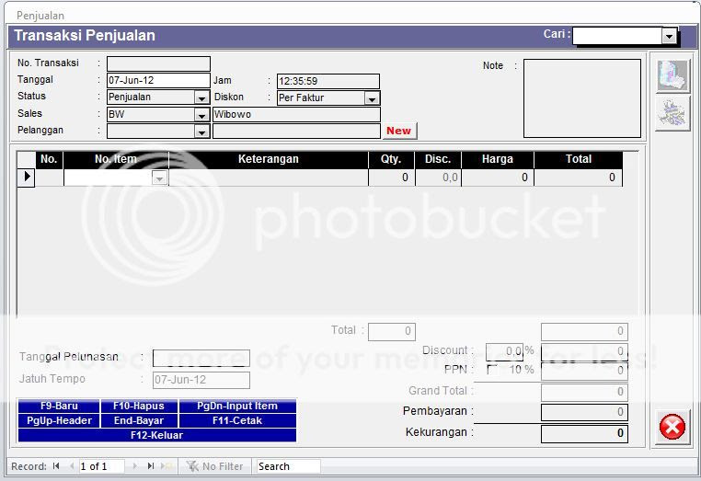This screenshot has height=481, width=701.
Task: Click the Discount percent field
Action: pyautogui.click(x=504, y=351)
